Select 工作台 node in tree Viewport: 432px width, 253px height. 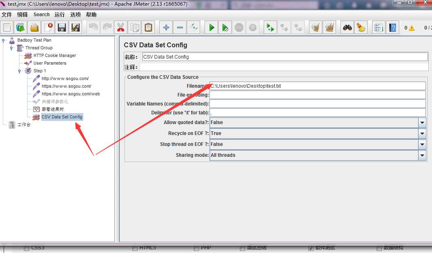point(24,125)
